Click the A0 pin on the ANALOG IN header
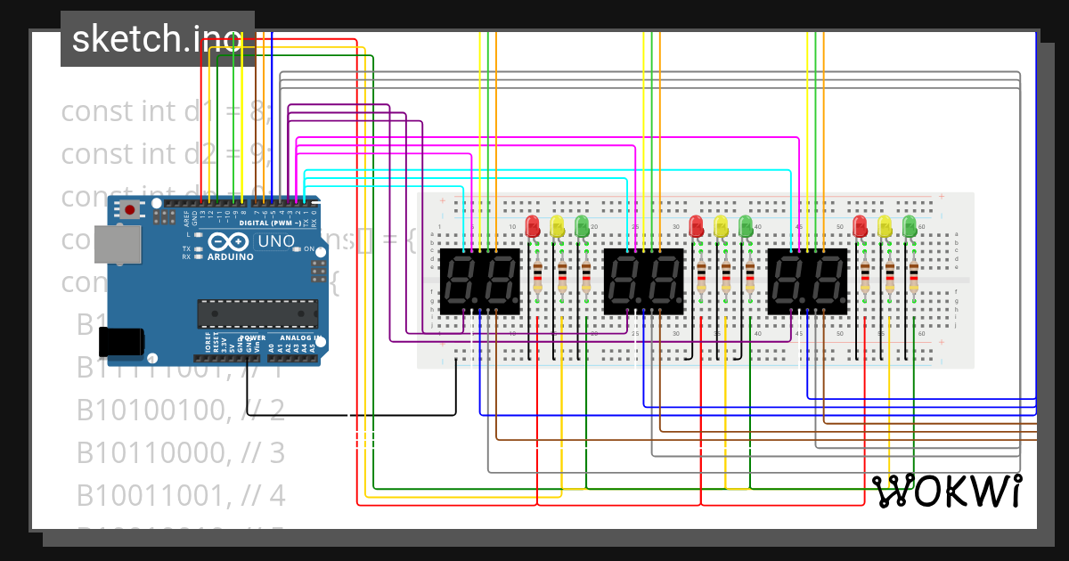 pos(272,357)
